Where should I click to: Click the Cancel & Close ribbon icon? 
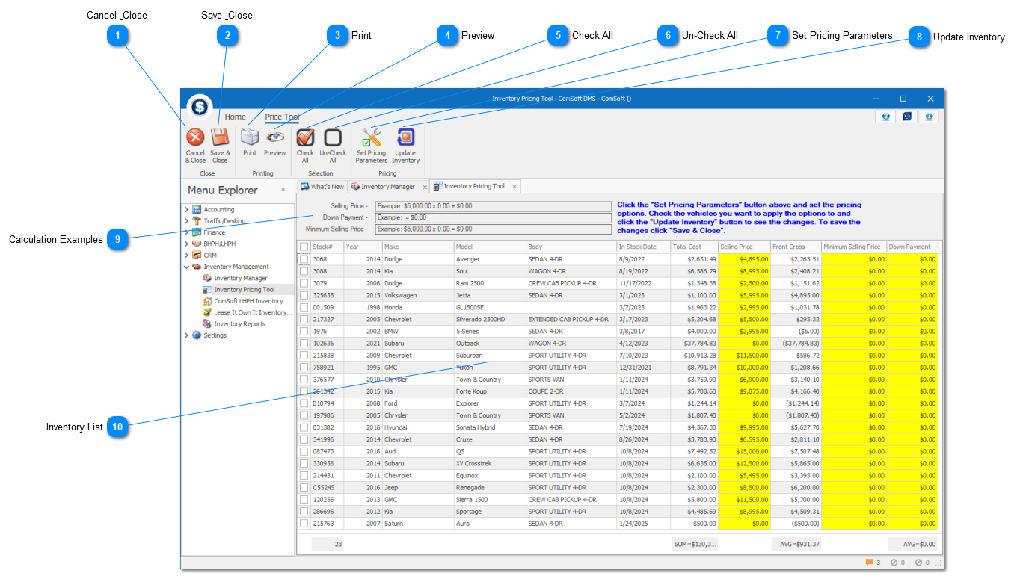click(x=195, y=137)
